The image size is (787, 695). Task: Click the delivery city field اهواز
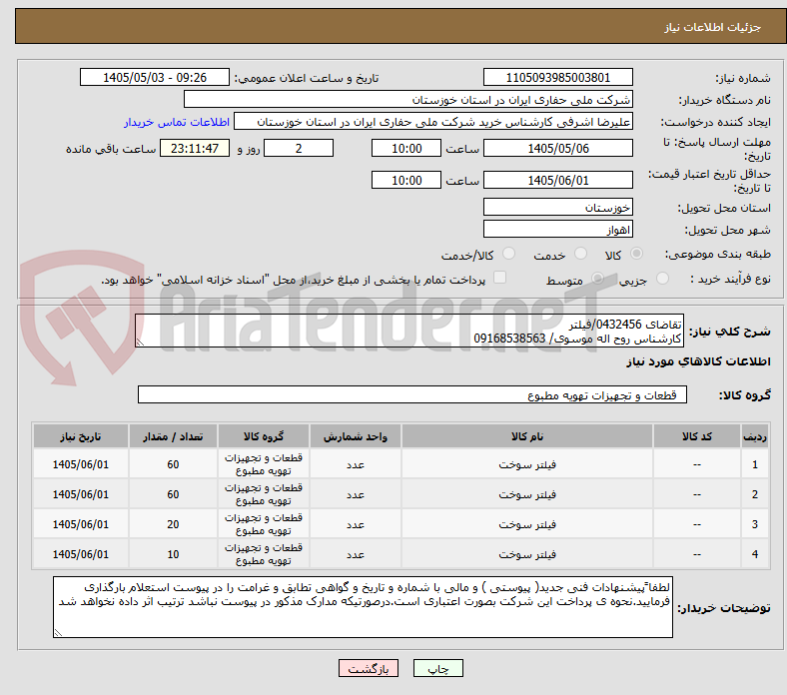(x=557, y=229)
